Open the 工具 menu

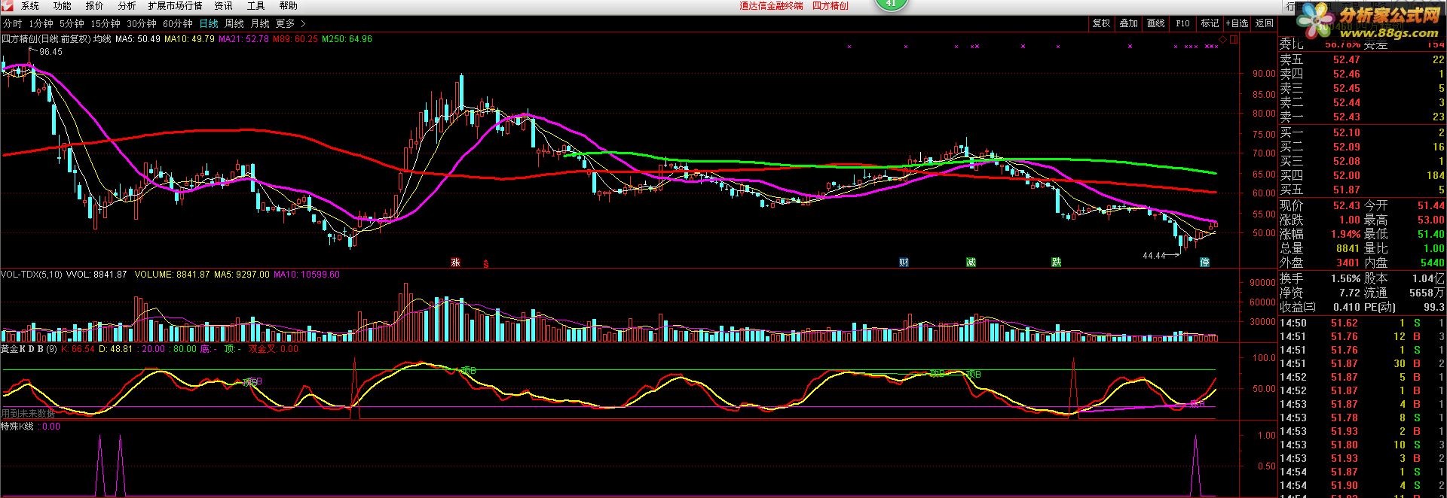click(x=255, y=6)
